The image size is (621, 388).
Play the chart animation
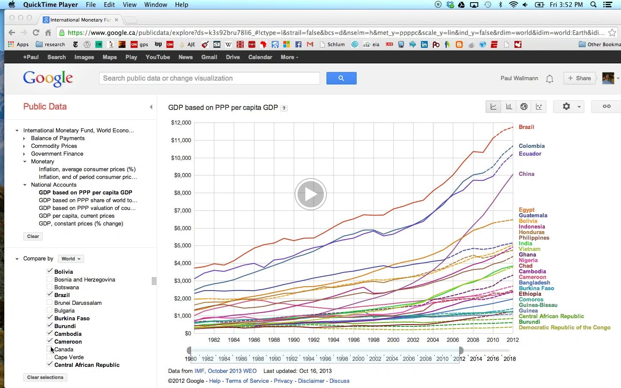[x=310, y=194]
